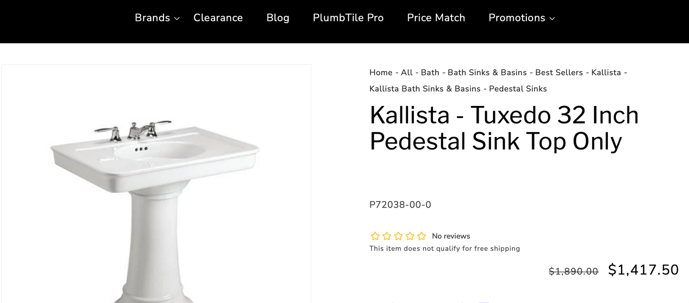Click the "All" breadcrumb link
Image resolution: width=689 pixels, height=303 pixels.
[406, 73]
